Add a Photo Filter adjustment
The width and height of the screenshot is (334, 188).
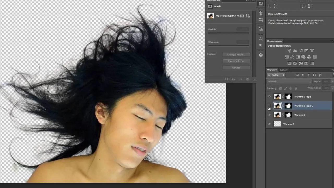pos(303,57)
